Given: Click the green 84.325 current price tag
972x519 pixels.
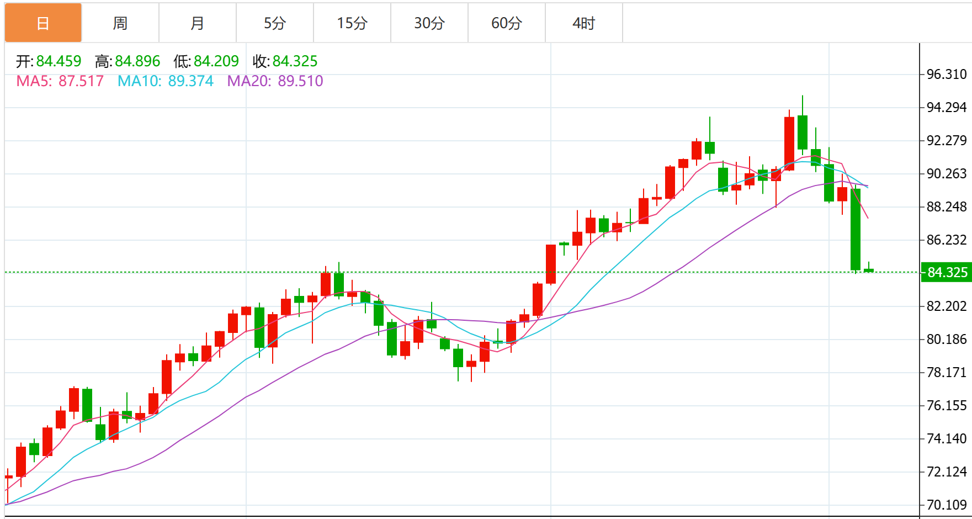Looking at the screenshot, I should (x=947, y=272).
